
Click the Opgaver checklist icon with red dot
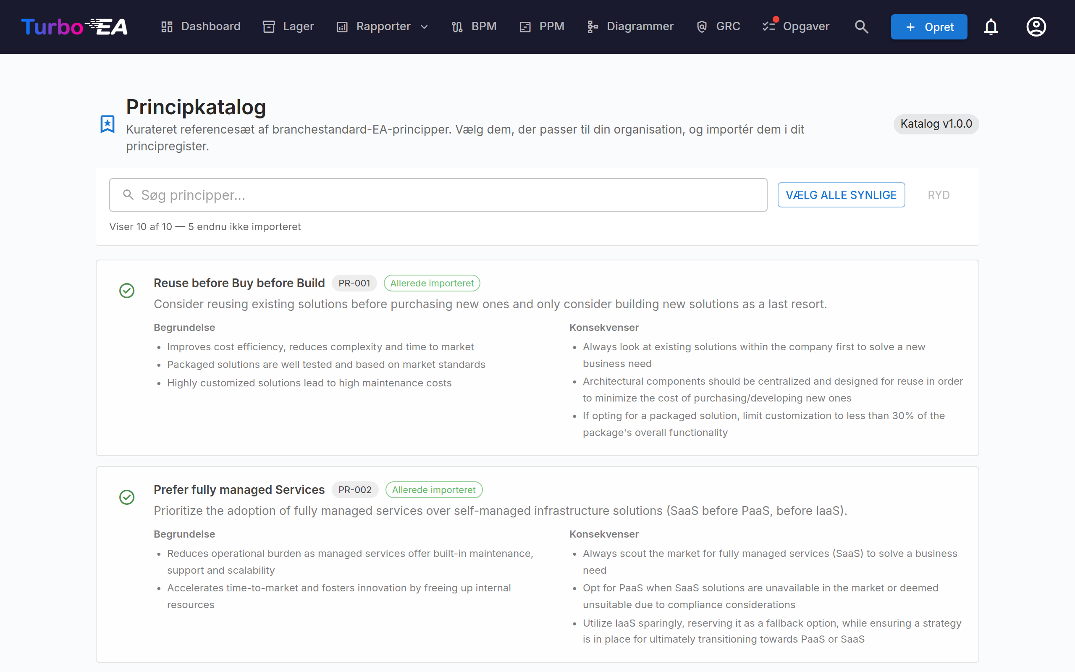pos(770,26)
